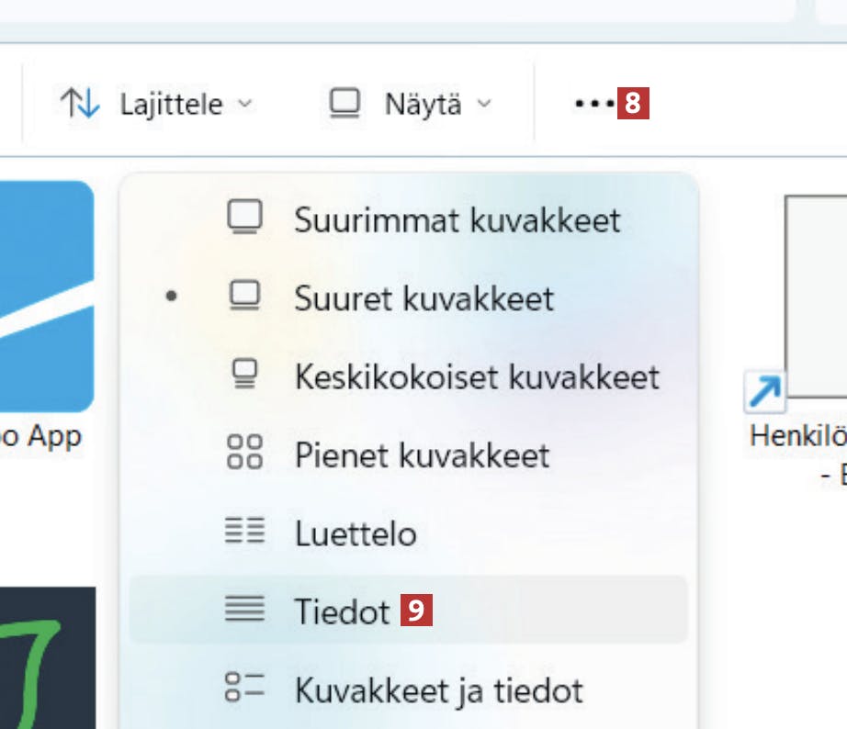The width and height of the screenshot is (847, 729).
Task: Click the sort arrows icon beside Lajittele
Action: pyautogui.click(x=78, y=104)
